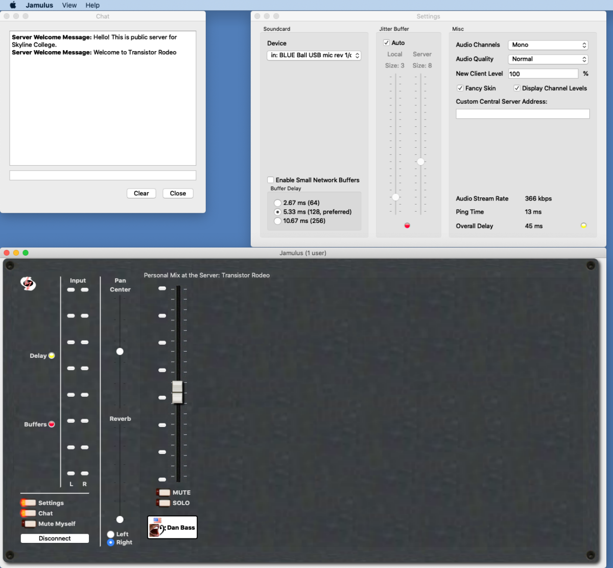Click the Jamulus logo icon
Viewport: 613px width, 568px height.
click(x=28, y=284)
